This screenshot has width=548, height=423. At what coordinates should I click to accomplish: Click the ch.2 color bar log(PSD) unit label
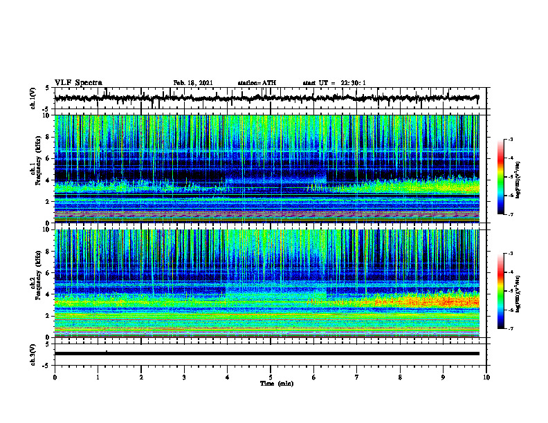tap(518, 294)
